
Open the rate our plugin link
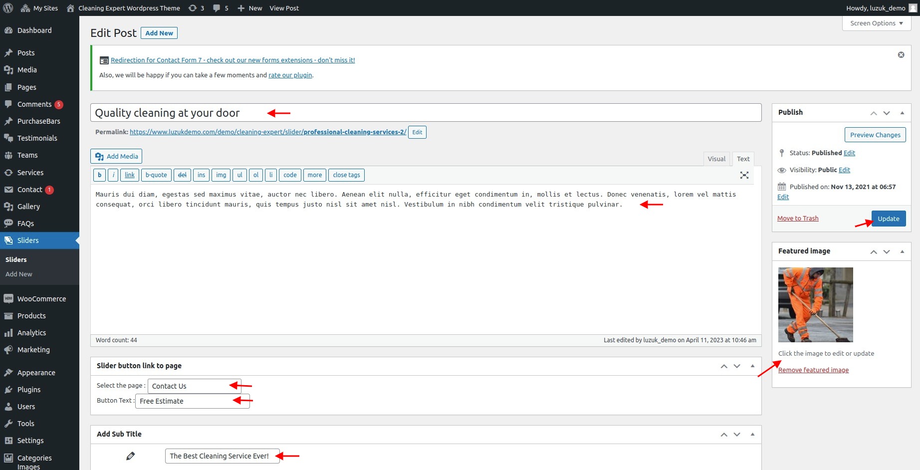290,75
